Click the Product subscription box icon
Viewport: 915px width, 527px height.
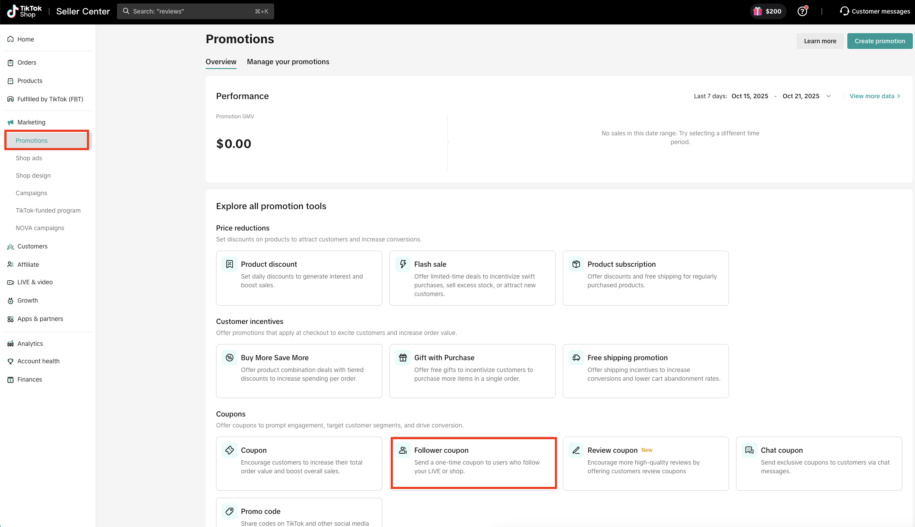click(x=576, y=264)
